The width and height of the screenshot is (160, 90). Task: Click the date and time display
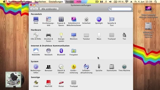[143, 2]
